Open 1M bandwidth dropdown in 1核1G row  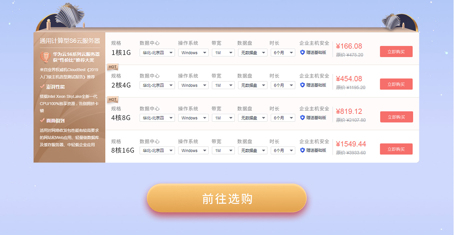[x=223, y=52]
